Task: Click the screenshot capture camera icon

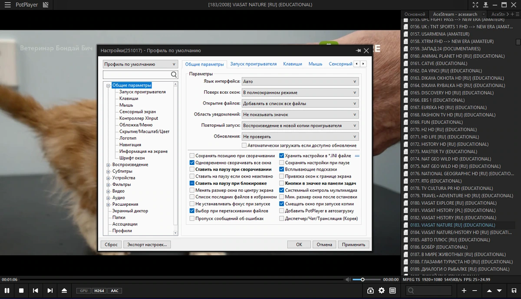Action: (370, 290)
